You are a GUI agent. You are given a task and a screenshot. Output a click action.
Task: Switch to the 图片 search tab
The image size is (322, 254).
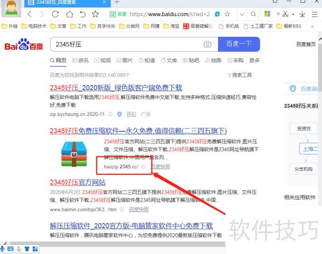(x=125, y=60)
